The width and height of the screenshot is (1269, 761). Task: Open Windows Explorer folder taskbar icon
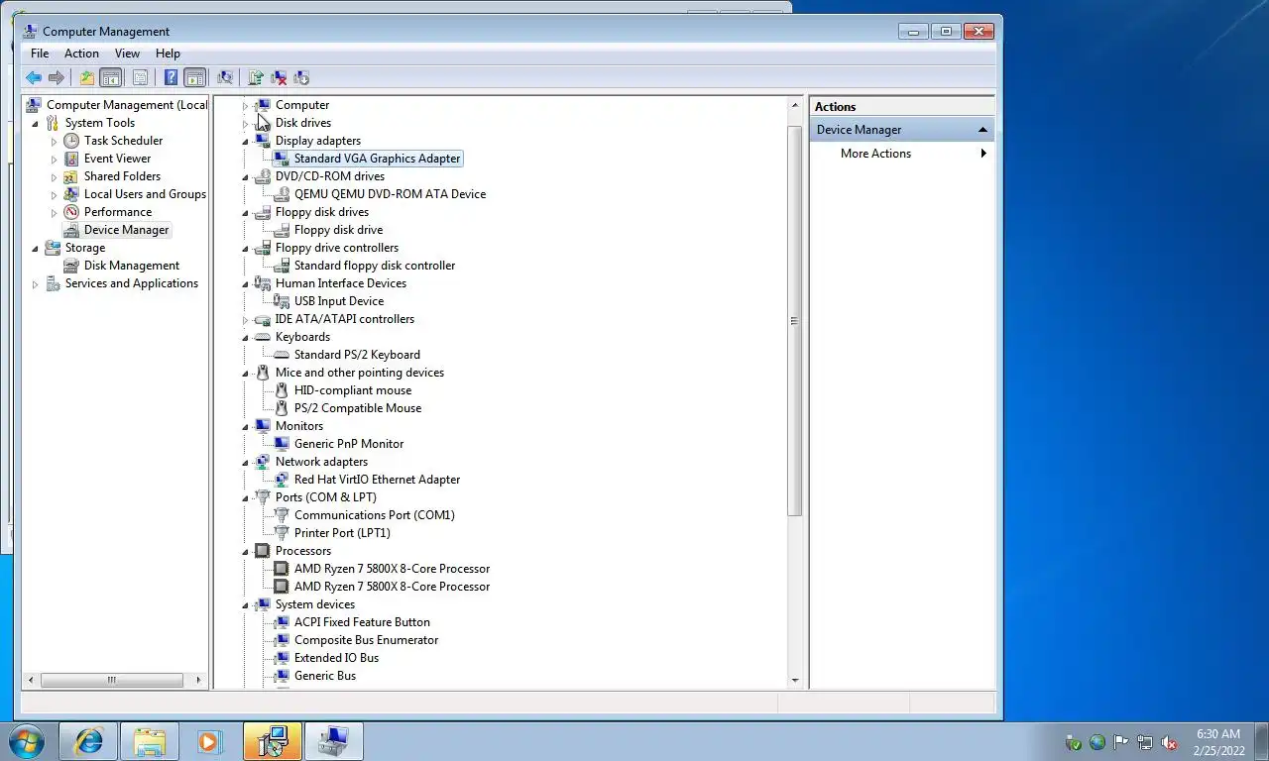[x=150, y=741]
